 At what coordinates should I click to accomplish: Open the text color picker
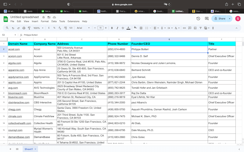tap(128, 28)
